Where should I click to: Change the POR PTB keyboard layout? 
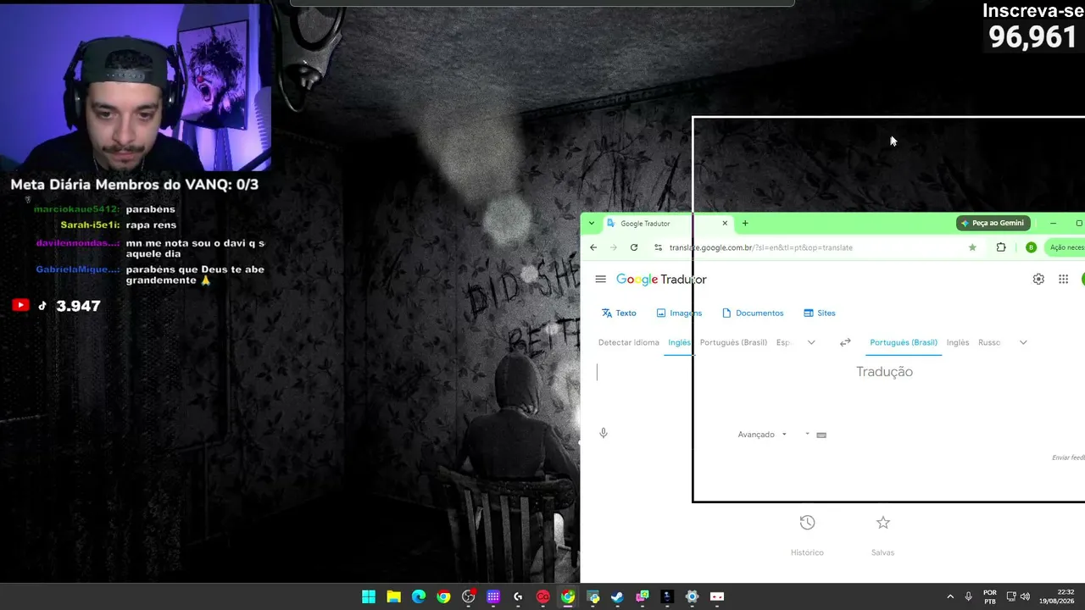tap(990, 596)
